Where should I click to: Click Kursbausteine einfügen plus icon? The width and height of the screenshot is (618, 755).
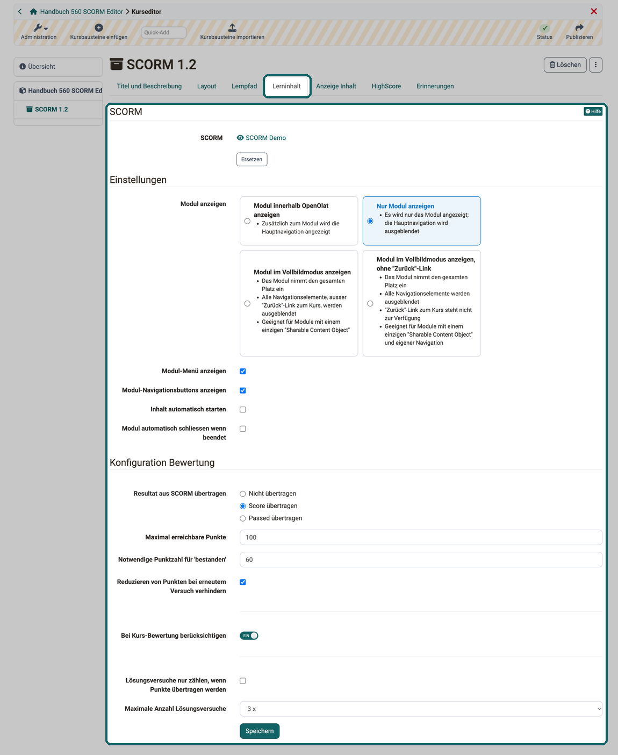99,27
